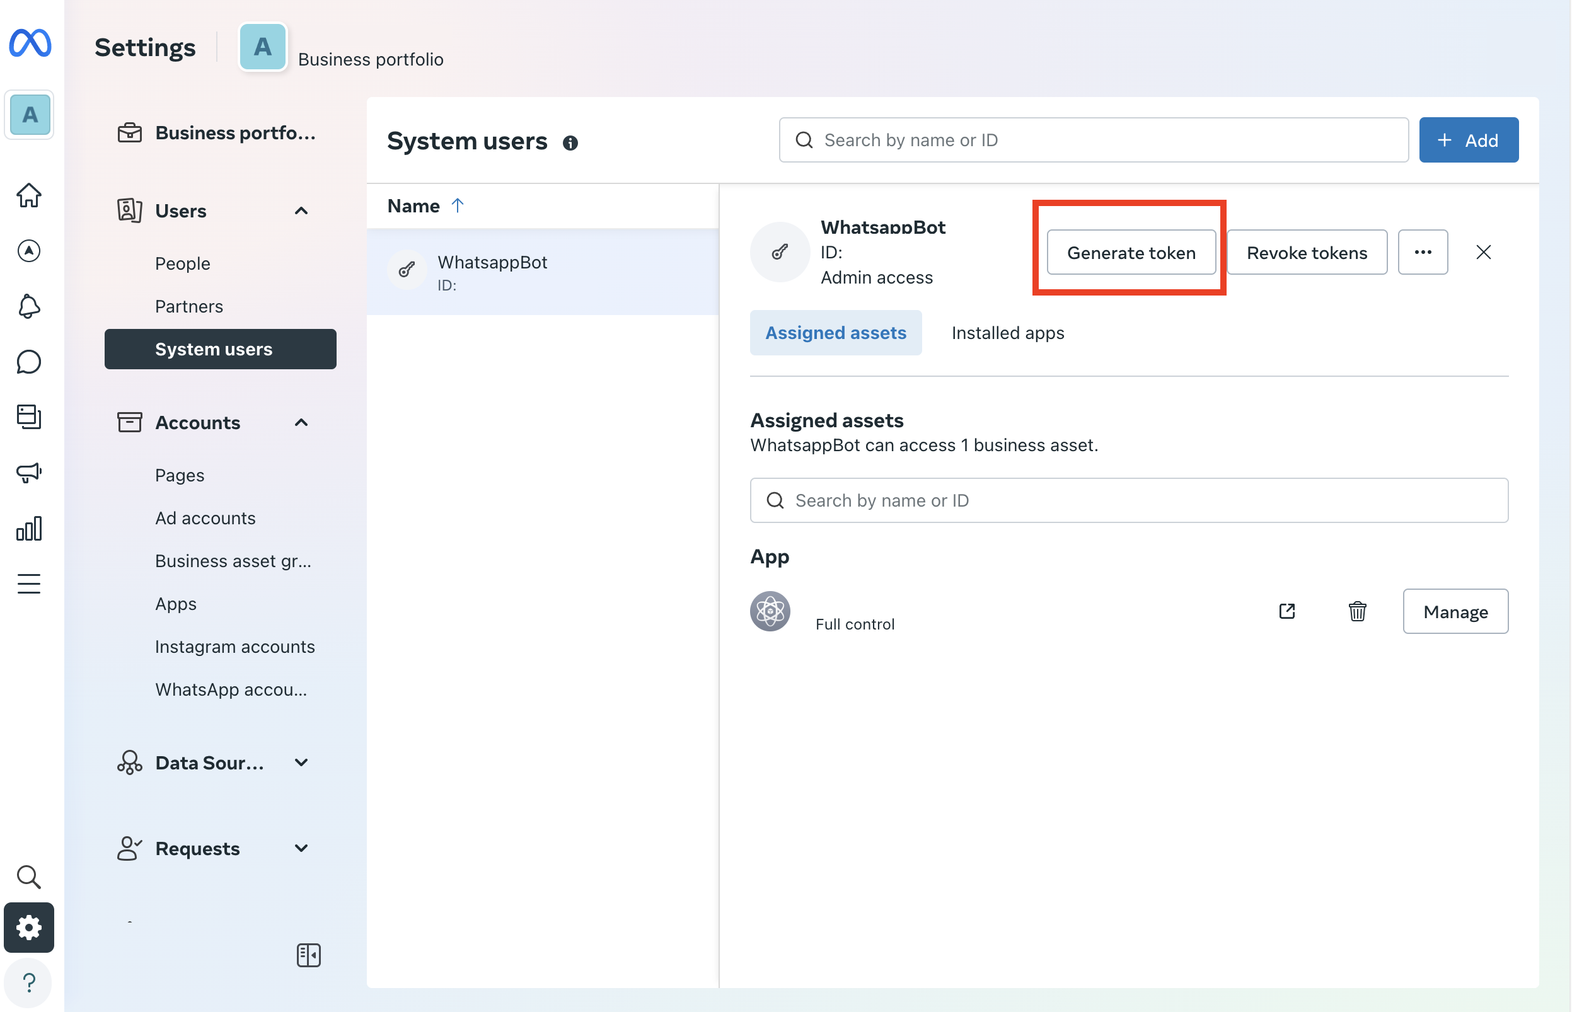Expand the Requests section

click(301, 848)
